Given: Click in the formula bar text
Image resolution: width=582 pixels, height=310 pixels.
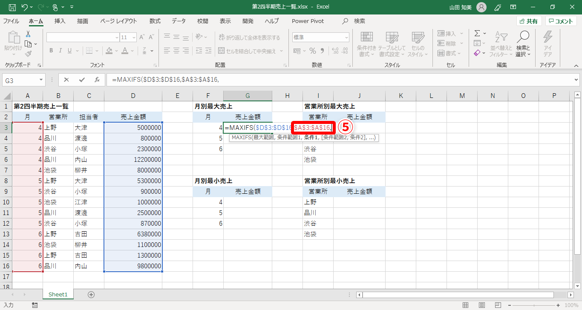Looking at the screenshot, I should 341,80.
